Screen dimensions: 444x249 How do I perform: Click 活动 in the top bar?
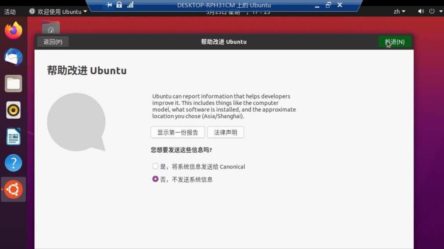[x=10, y=11]
